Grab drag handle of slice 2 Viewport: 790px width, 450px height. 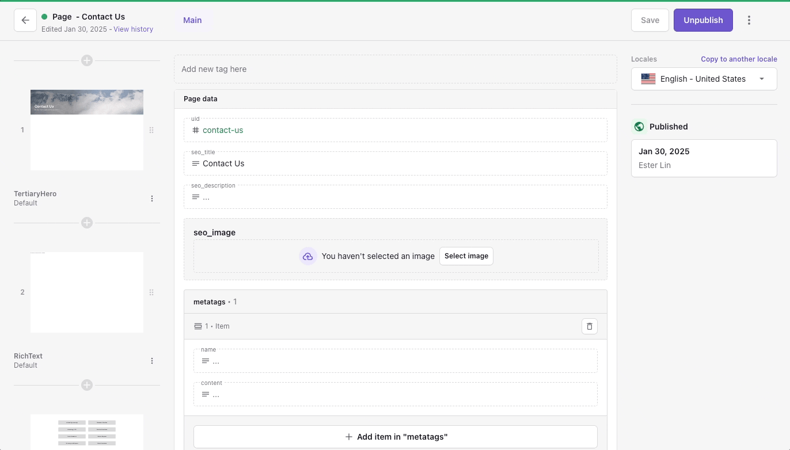coord(151,292)
